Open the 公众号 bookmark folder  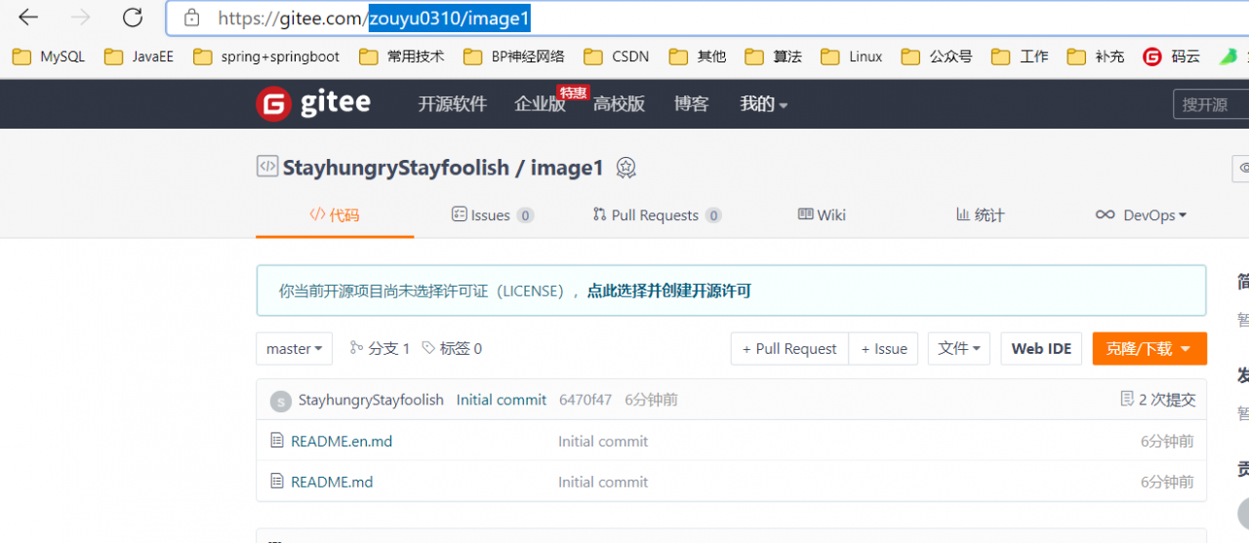tap(937, 57)
